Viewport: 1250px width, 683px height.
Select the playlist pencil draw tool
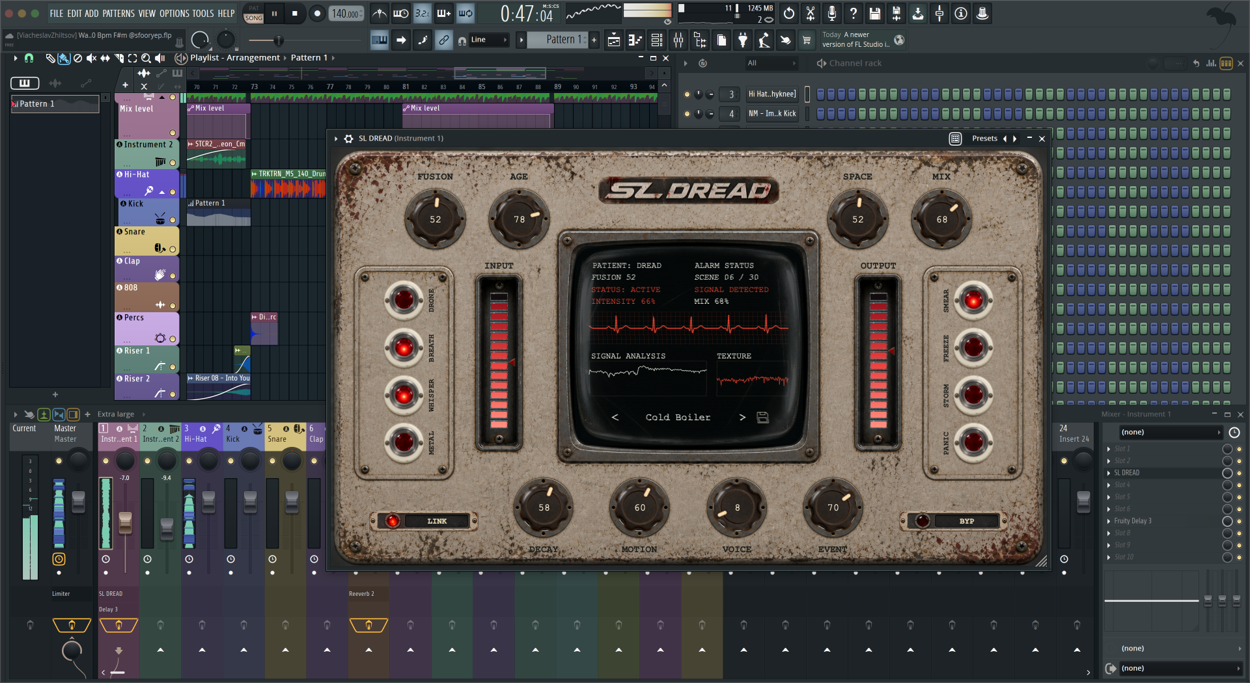pyautogui.click(x=51, y=58)
